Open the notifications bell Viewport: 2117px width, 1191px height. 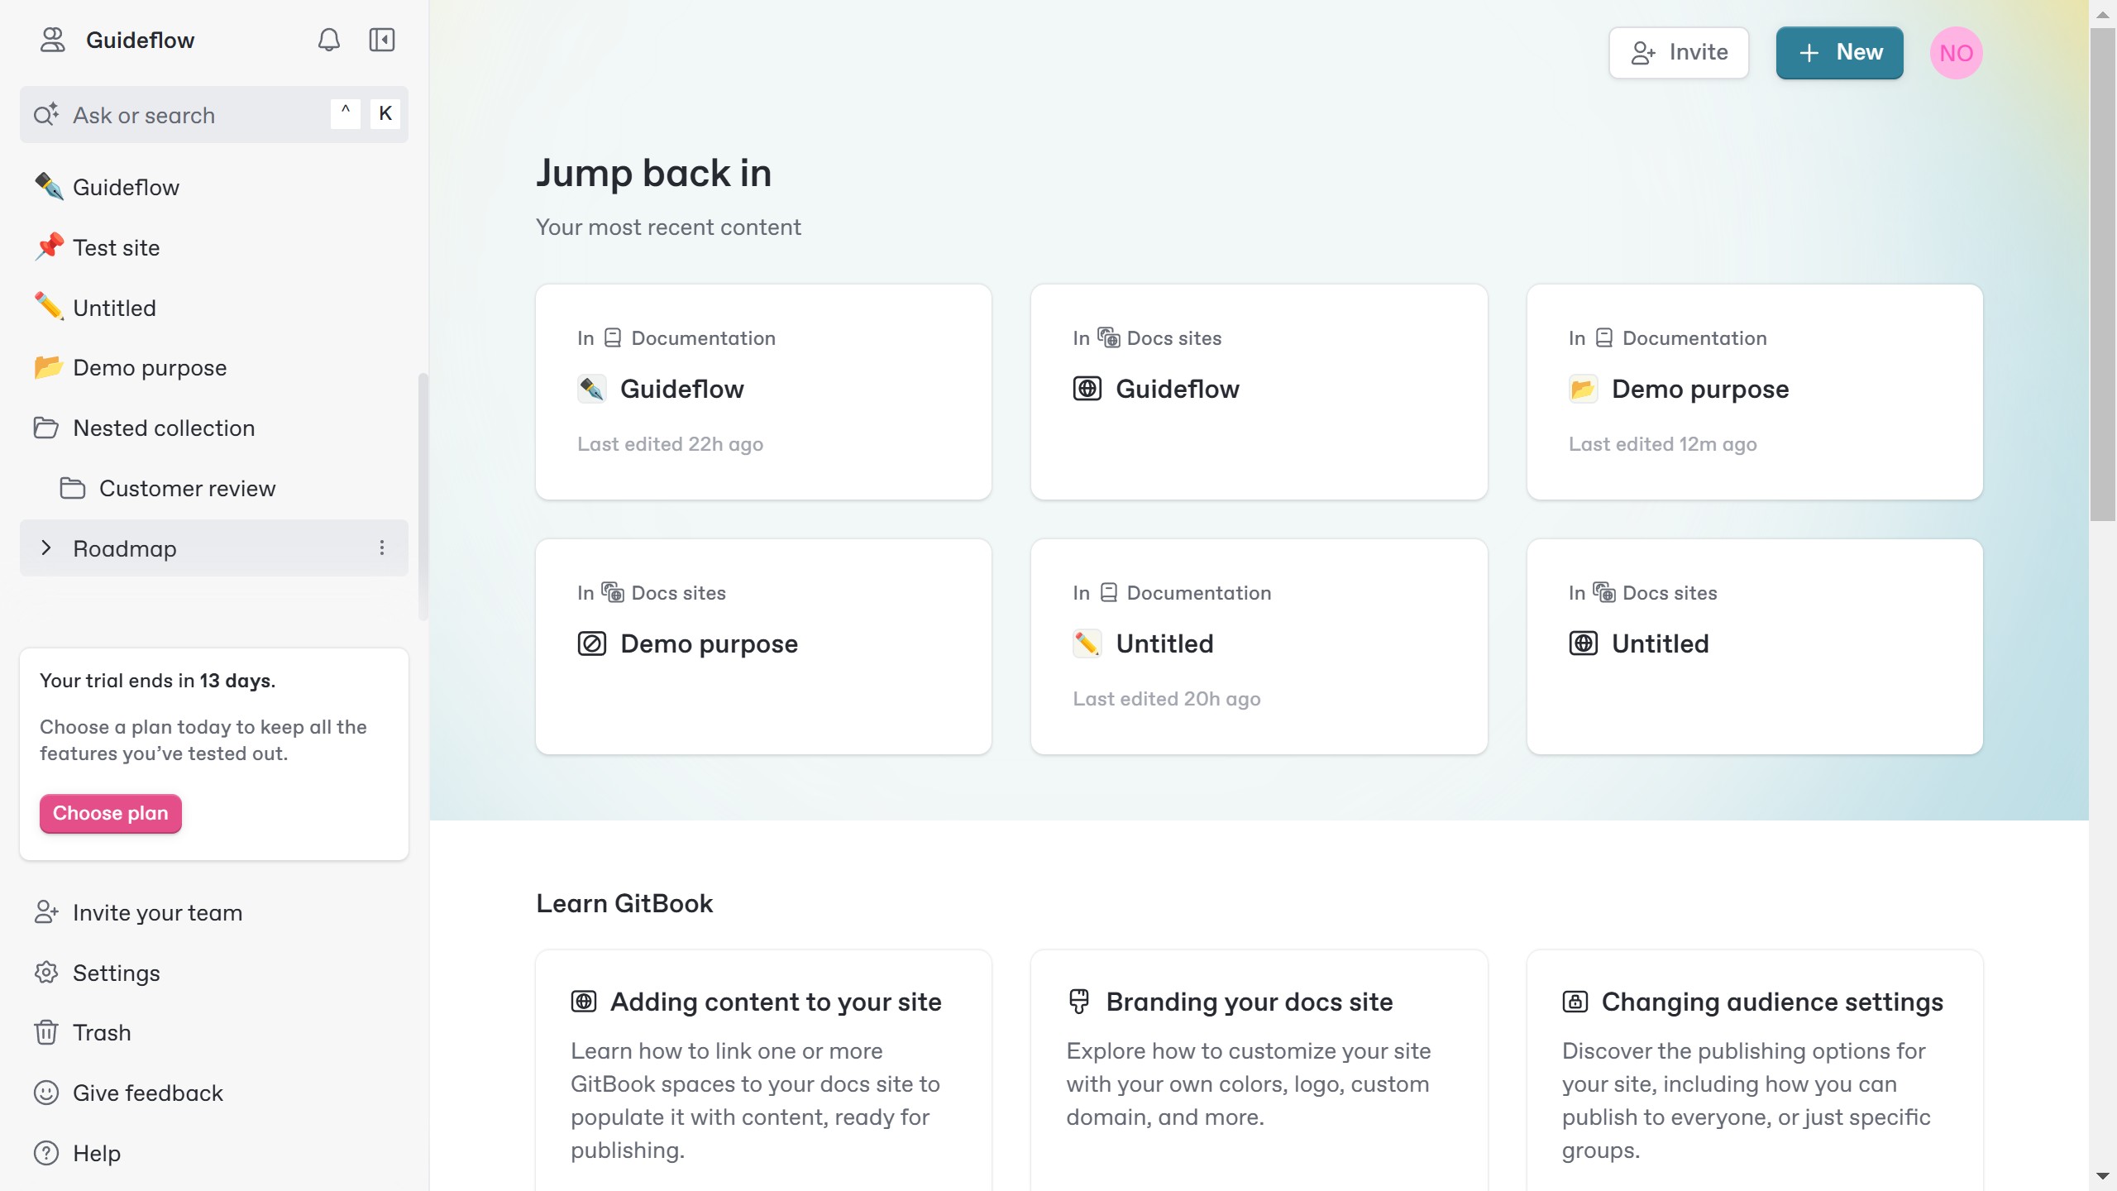(328, 40)
